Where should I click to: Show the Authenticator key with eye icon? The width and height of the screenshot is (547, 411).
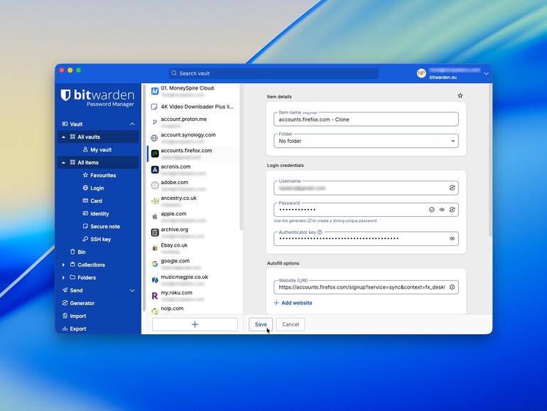(x=452, y=238)
